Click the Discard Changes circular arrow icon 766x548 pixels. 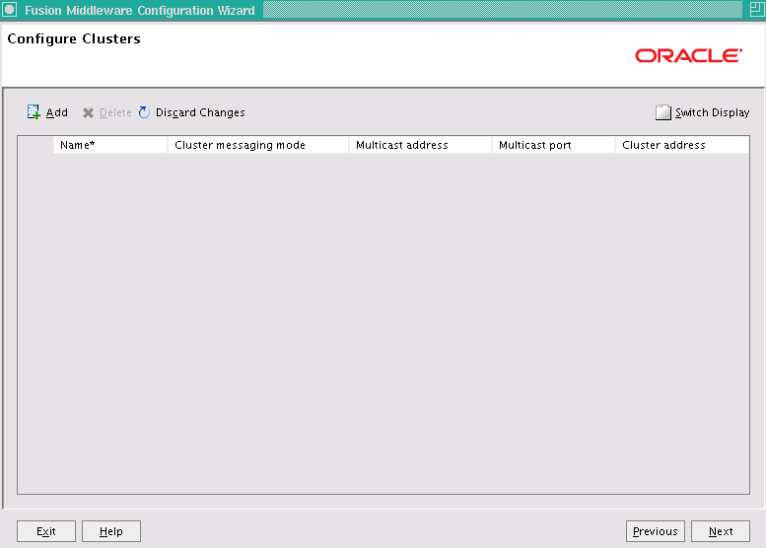coord(144,112)
